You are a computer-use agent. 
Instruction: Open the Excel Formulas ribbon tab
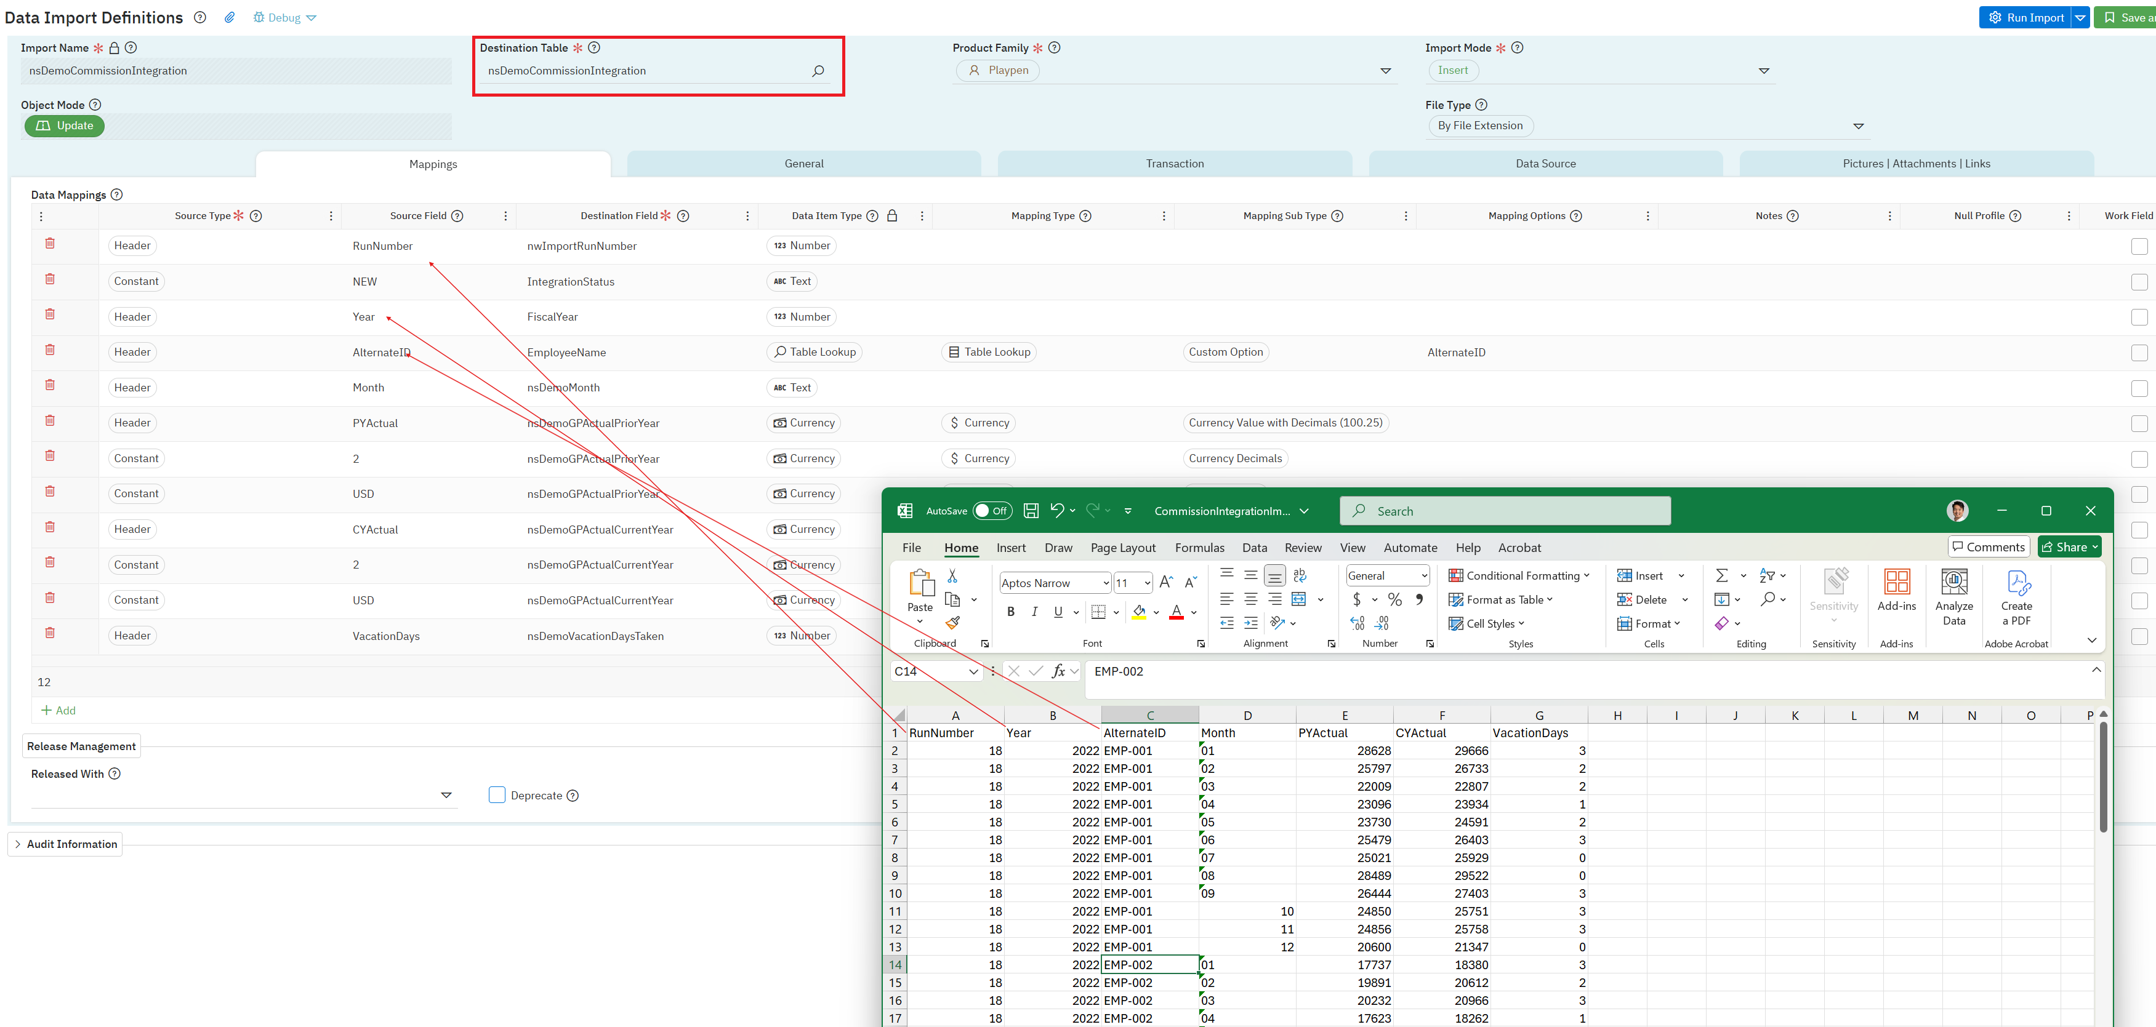(x=1199, y=548)
